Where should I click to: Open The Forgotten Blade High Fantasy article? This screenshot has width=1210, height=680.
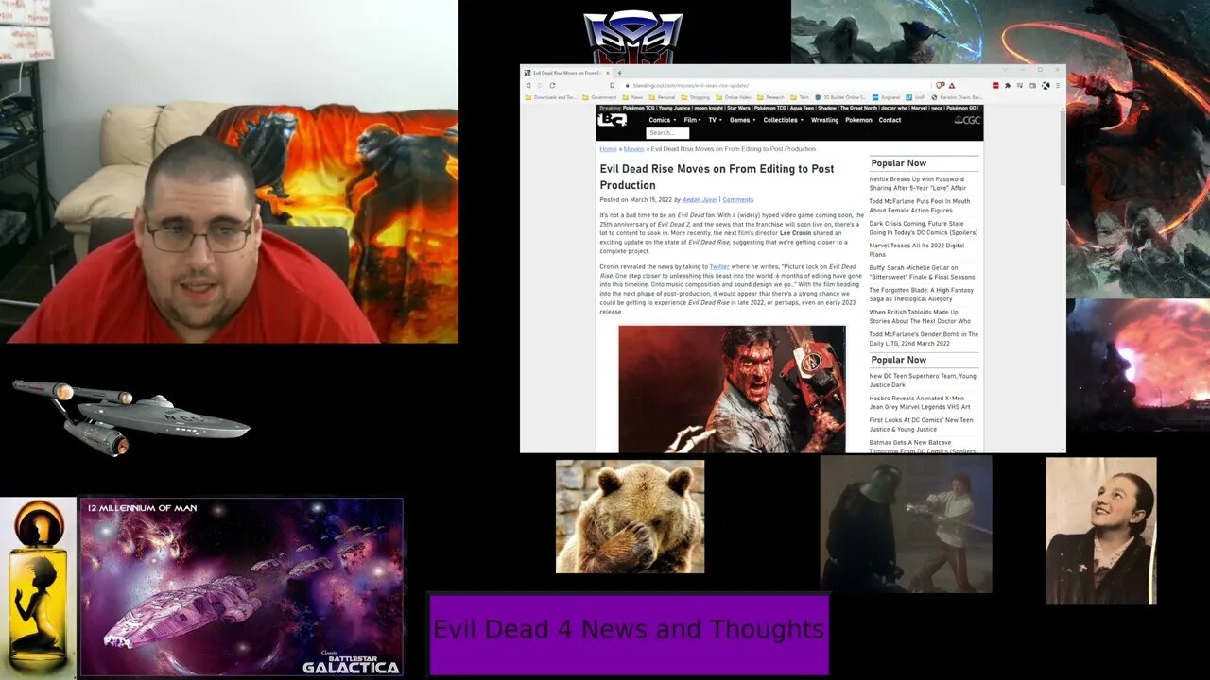click(x=922, y=295)
